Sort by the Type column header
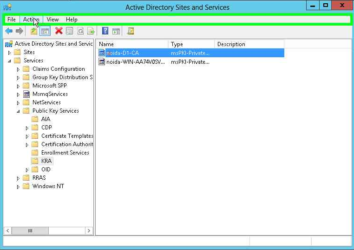354x250 pixels. [x=191, y=44]
